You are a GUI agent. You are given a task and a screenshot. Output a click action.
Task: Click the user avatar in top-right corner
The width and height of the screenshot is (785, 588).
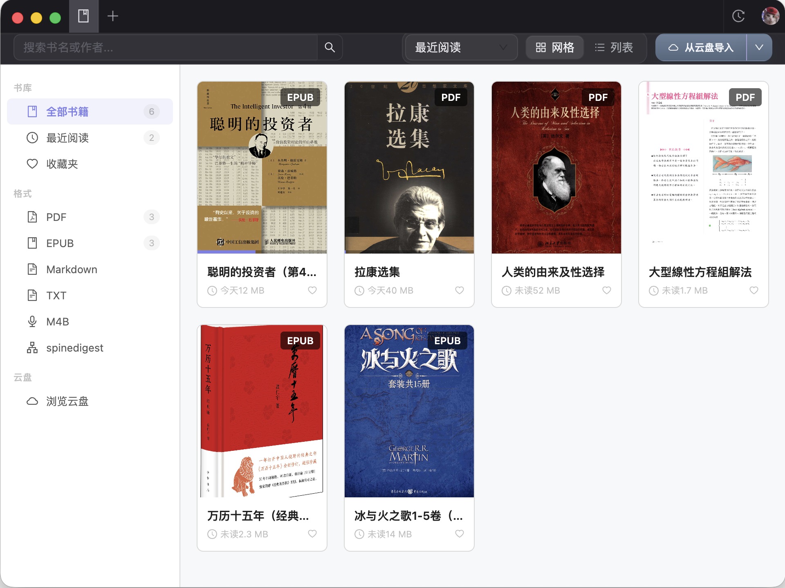tap(770, 16)
